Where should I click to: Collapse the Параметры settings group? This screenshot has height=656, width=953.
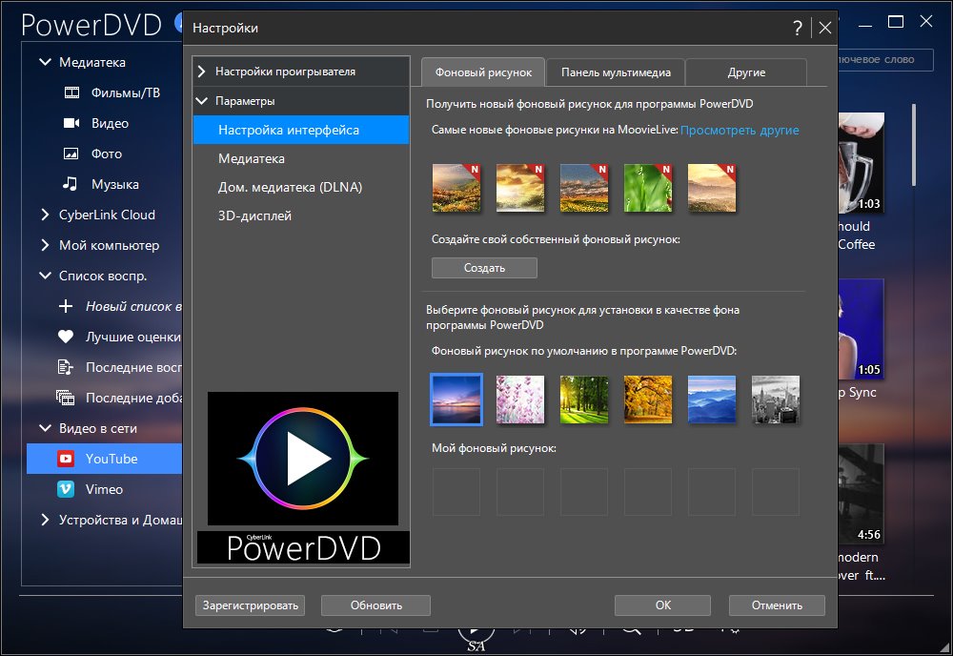(x=202, y=101)
